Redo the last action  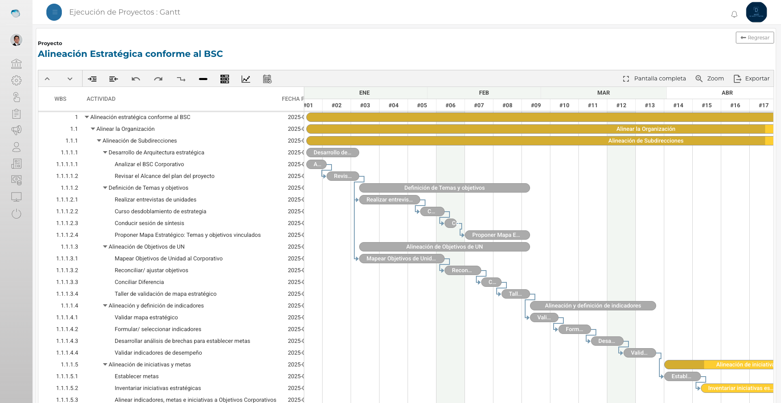158,79
